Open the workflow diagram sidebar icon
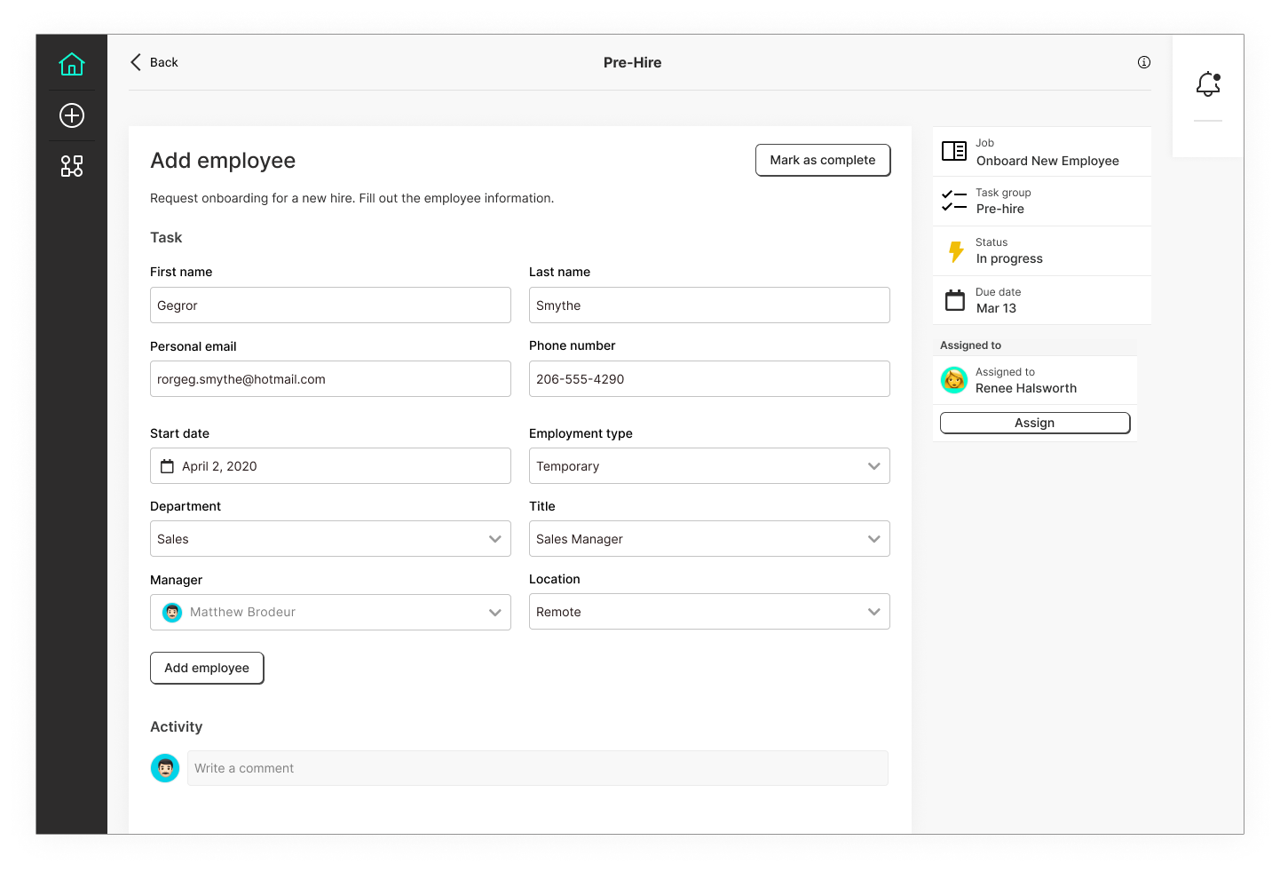The width and height of the screenshot is (1280, 872). click(x=72, y=166)
